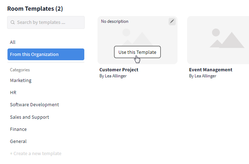249x164 pixels.
Task: Click the pencil edit icon on Customer Project
Action: (172, 21)
